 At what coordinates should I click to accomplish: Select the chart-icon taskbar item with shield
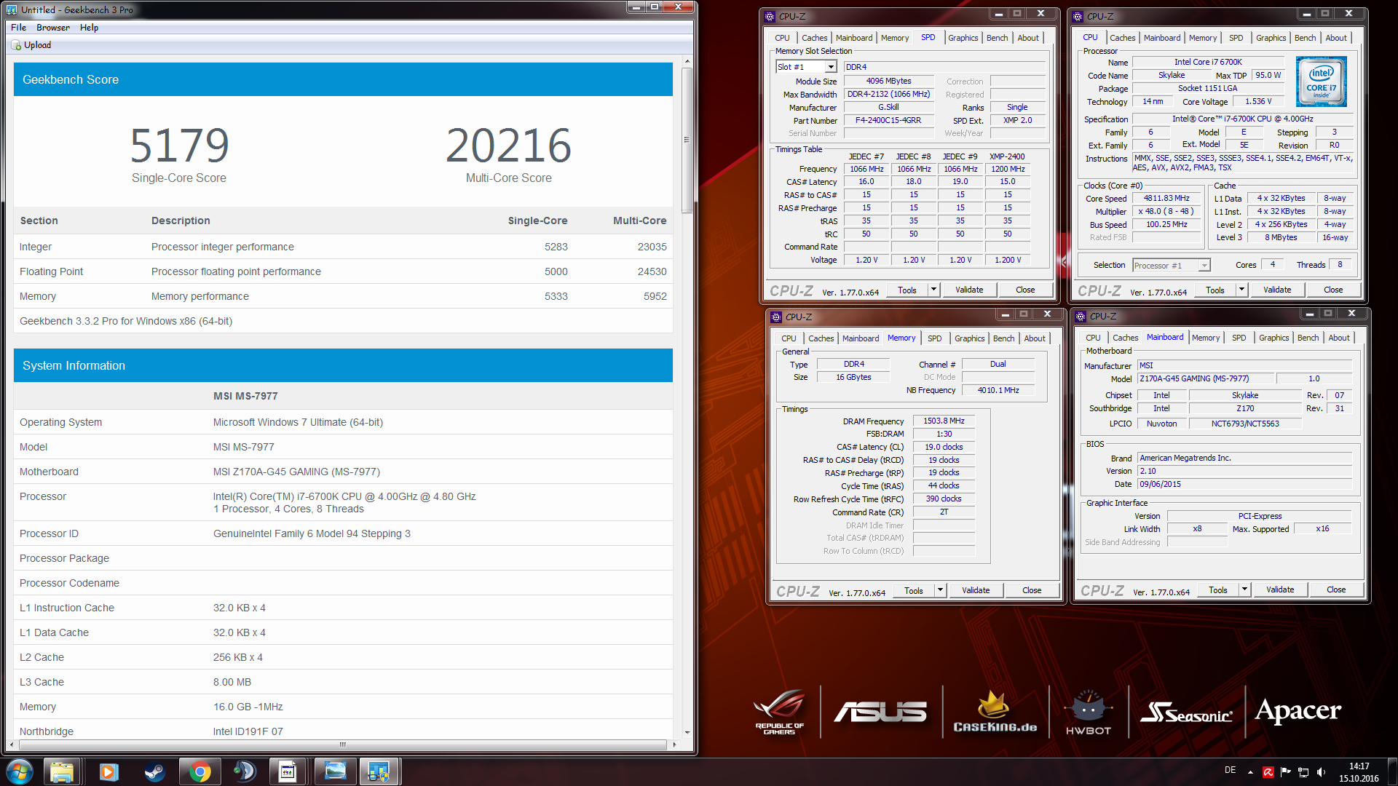(379, 771)
